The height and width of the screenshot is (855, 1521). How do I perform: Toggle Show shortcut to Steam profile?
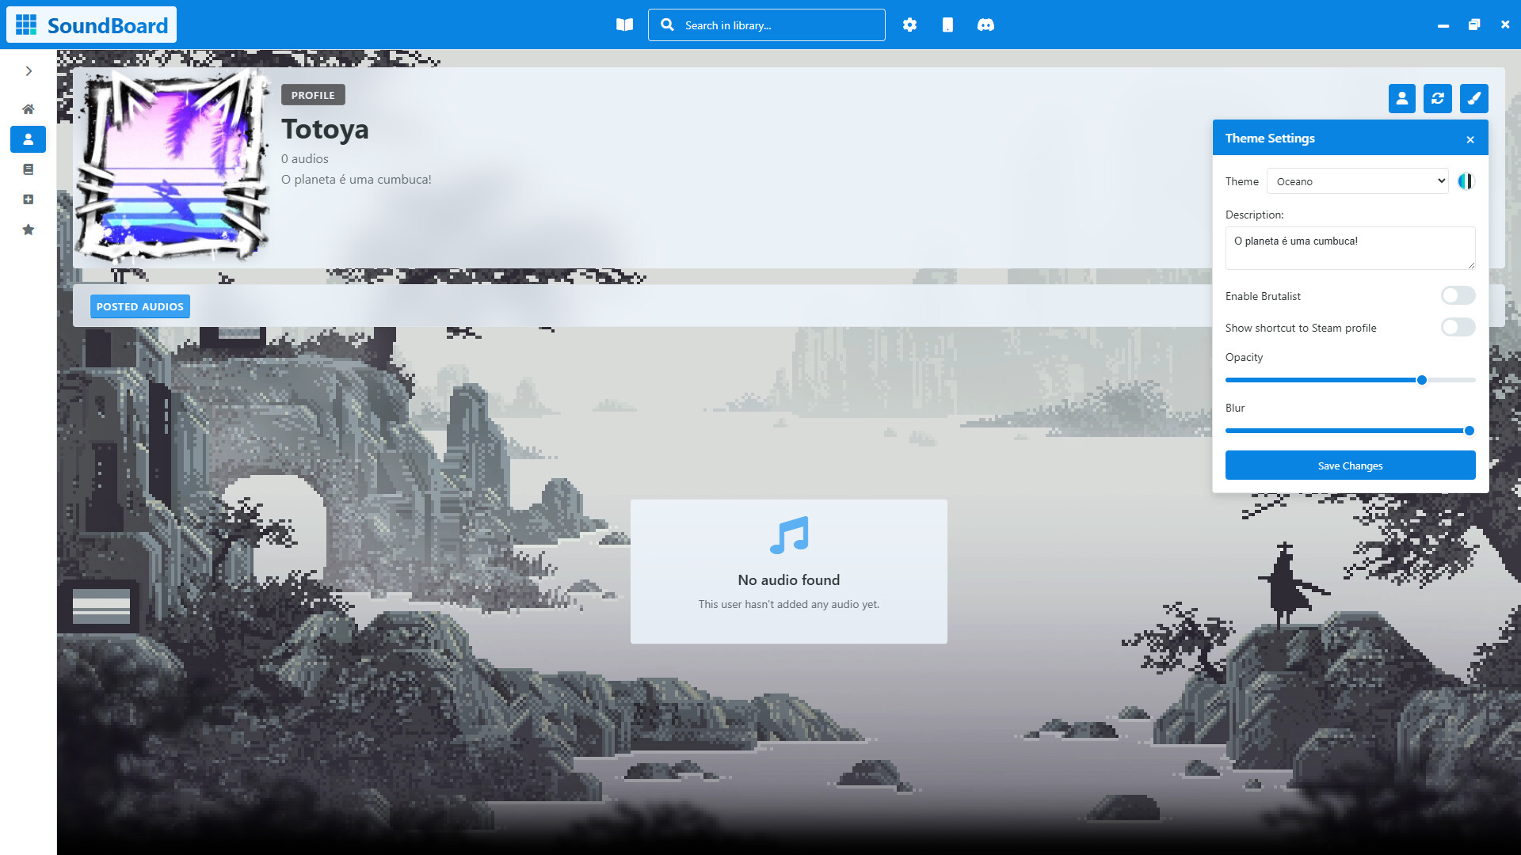pos(1457,327)
